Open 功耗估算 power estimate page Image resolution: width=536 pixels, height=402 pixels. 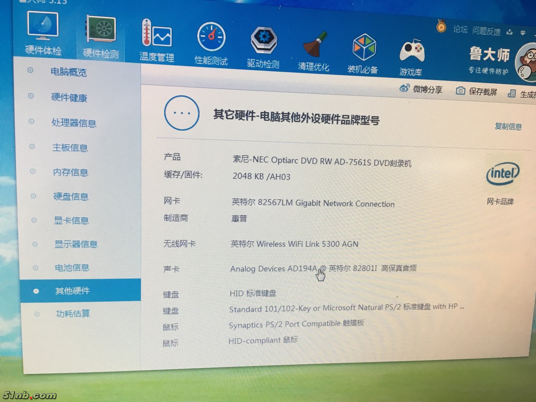(73, 313)
